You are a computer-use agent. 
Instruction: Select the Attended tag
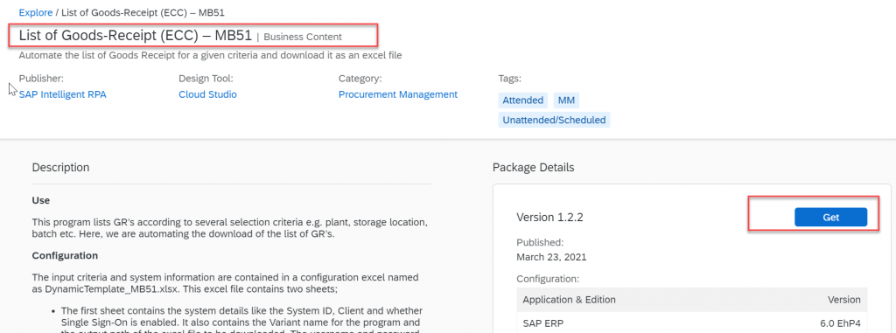pos(523,101)
